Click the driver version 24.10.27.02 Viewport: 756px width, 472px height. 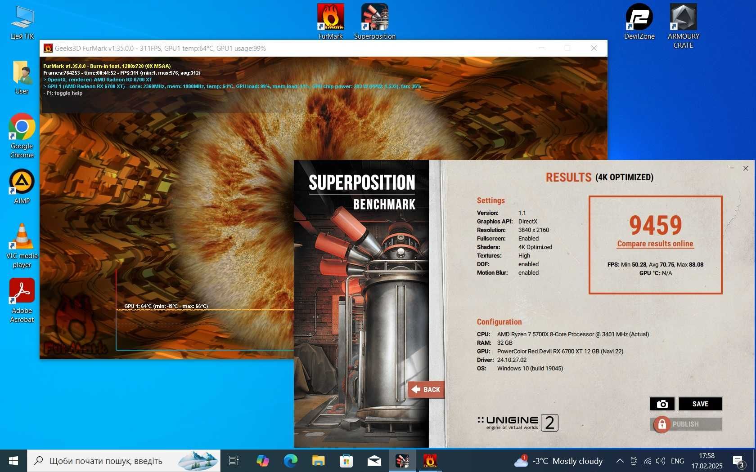pyautogui.click(x=512, y=360)
